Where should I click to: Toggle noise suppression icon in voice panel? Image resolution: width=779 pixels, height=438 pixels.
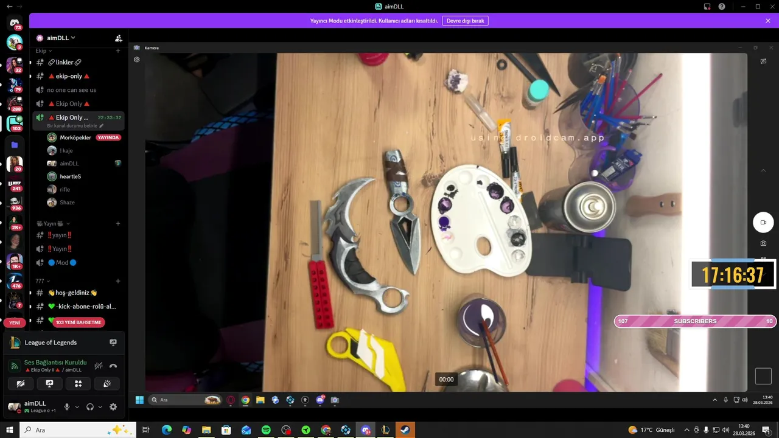98,366
